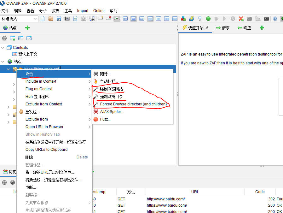Click green plus beside 站点 tab
283x213 pixels.
point(27,28)
